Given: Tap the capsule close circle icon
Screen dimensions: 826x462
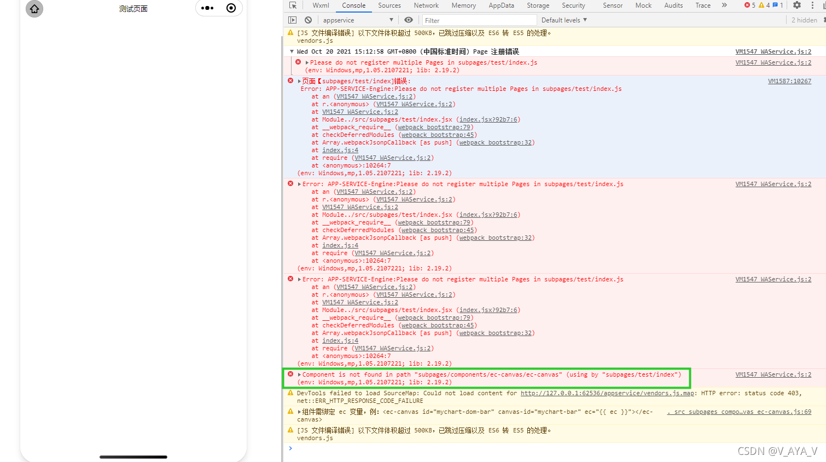Looking at the screenshot, I should click(x=231, y=8).
